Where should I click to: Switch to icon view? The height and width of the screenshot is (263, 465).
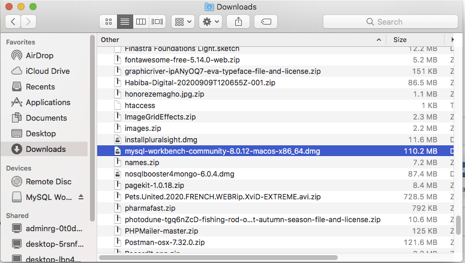click(109, 22)
